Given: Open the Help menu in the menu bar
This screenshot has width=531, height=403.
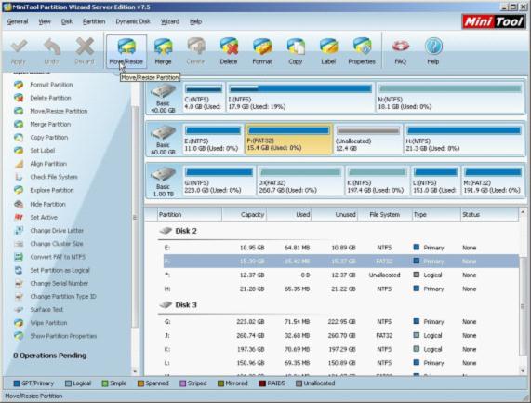Looking at the screenshot, I should [195, 21].
